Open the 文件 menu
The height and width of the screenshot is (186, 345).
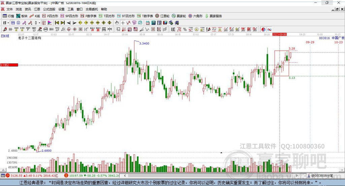point(9,9)
